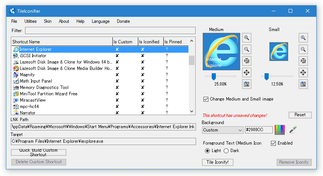This screenshot has height=176, width=323.
Task: Click the Memory Diagnostics Tool icon
Action: pos(16,87)
